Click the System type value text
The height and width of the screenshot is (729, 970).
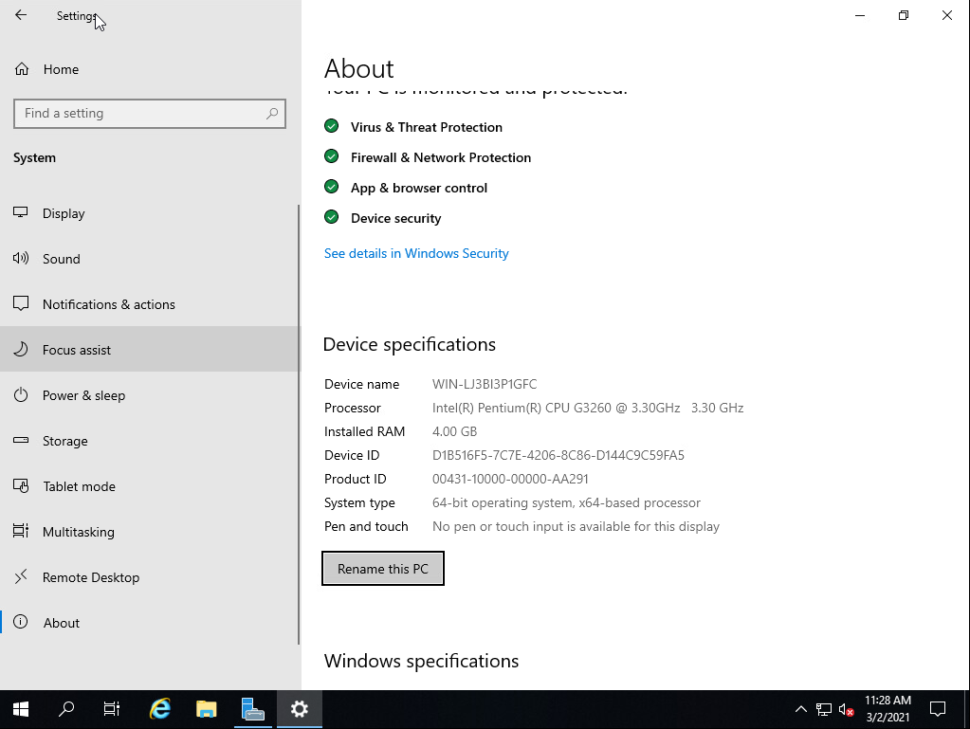(x=566, y=502)
